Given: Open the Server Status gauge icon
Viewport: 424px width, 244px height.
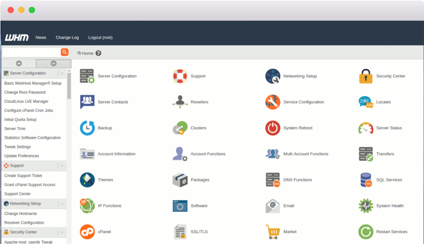Looking at the screenshot, I should 366,128.
